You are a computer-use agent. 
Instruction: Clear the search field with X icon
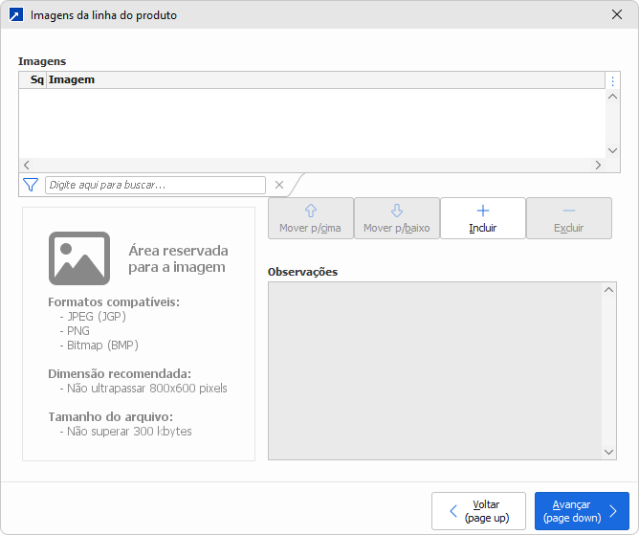[279, 185]
